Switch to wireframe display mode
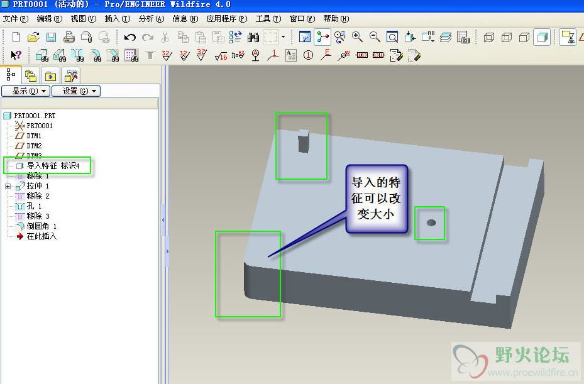The height and width of the screenshot is (384, 584). pyautogui.click(x=488, y=37)
